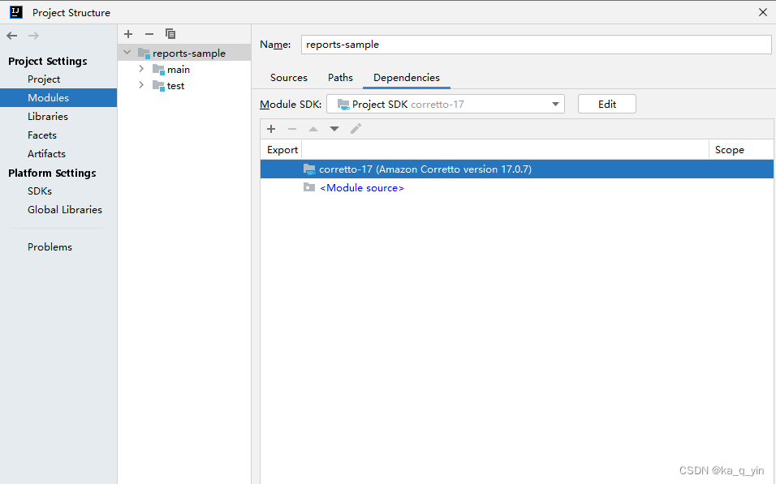The image size is (776, 484).
Task: Select the Module source dependency row
Action: [517, 188]
